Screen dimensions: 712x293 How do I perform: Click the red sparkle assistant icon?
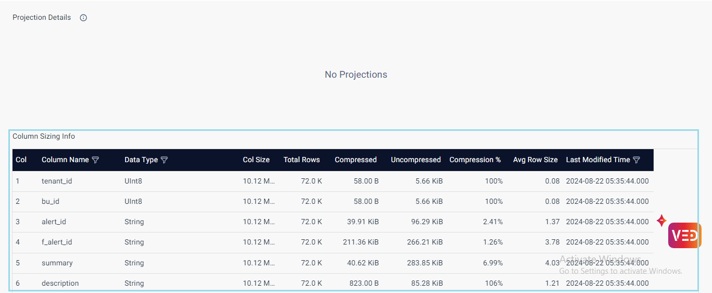click(x=661, y=221)
